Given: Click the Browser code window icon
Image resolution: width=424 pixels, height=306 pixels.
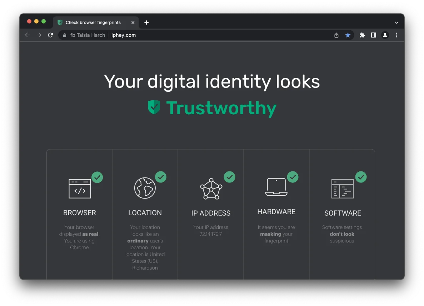Looking at the screenshot, I should [x=80, y=189].
